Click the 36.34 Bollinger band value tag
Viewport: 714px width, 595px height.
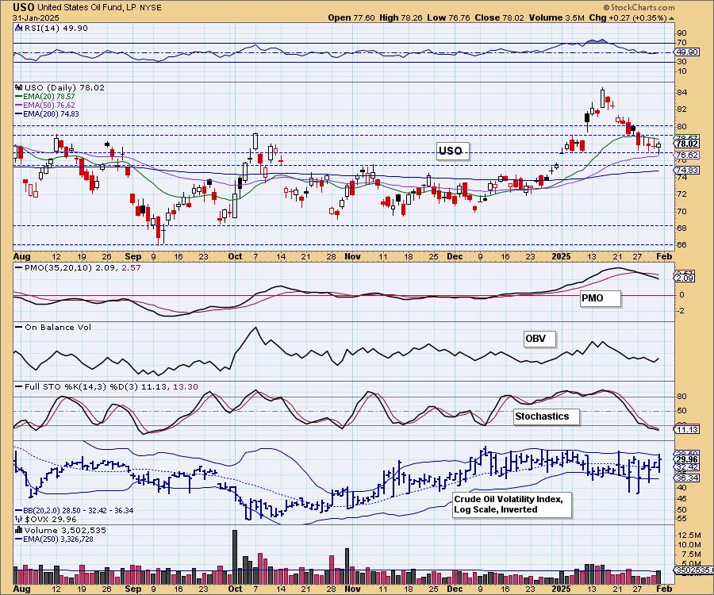687,478
